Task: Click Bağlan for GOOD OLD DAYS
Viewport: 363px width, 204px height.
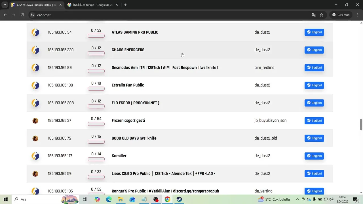Action: click(x=314, y=138)
